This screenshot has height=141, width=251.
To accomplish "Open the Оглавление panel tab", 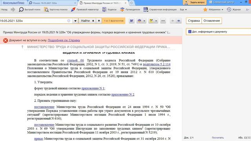I will pos(212,21).
